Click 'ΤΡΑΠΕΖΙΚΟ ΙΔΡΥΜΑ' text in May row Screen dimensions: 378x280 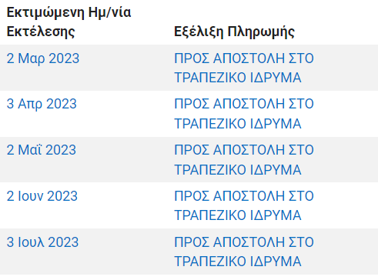tap(238, 170)
